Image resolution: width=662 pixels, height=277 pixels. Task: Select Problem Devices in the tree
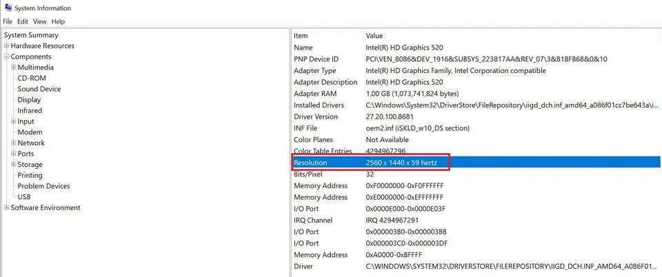tap(43, 186)
